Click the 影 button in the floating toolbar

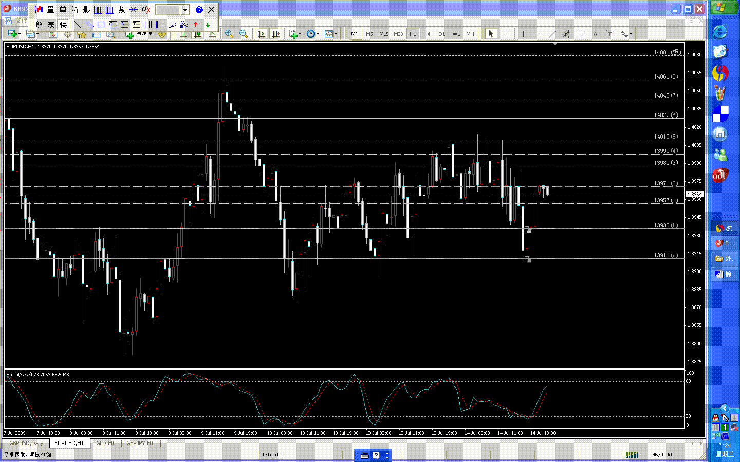86,10
